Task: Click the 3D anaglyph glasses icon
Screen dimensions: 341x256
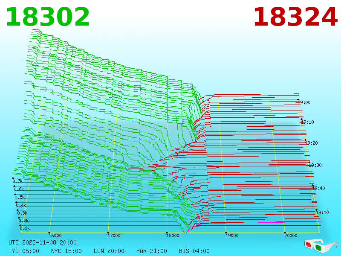Action: tap(321, 246)
